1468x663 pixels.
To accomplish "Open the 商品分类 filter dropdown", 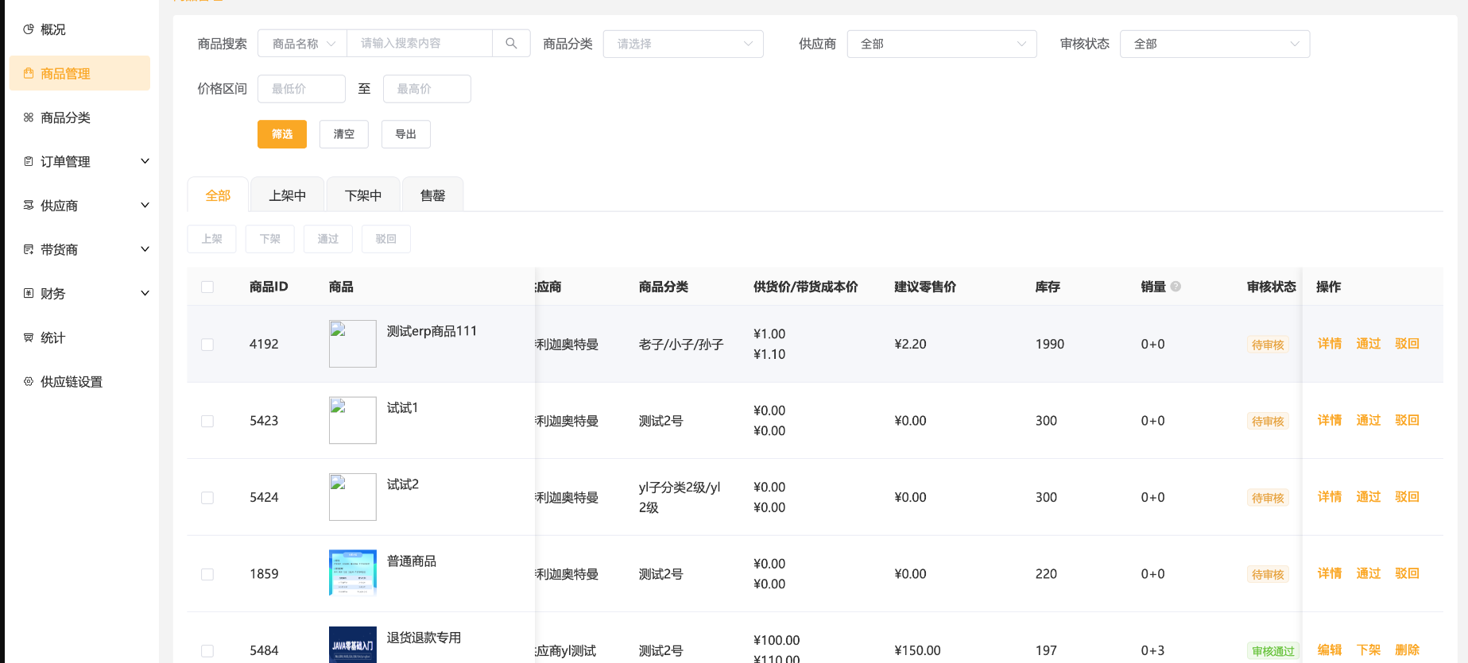I will 683,44.
